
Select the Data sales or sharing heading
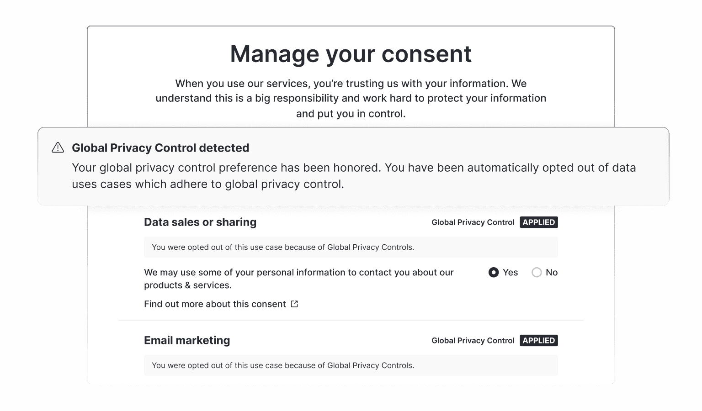click(200, 222)
